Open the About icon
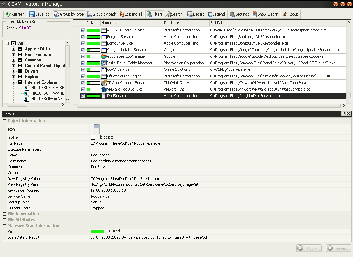 tap(285, 14)
